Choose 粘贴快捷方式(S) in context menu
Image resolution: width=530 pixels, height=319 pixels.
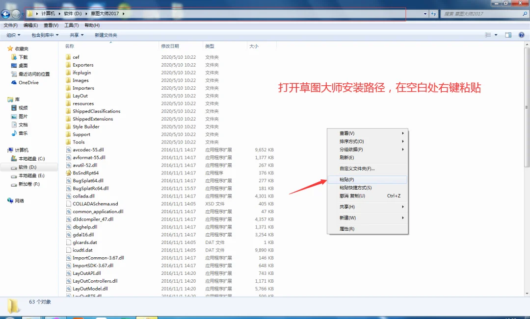(x=368, y=188)
